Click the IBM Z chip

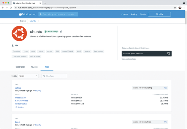point(79,51)
